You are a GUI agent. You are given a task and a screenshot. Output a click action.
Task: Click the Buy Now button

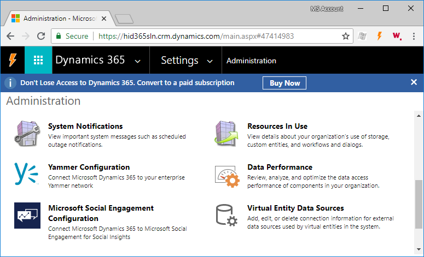[284, 83]
